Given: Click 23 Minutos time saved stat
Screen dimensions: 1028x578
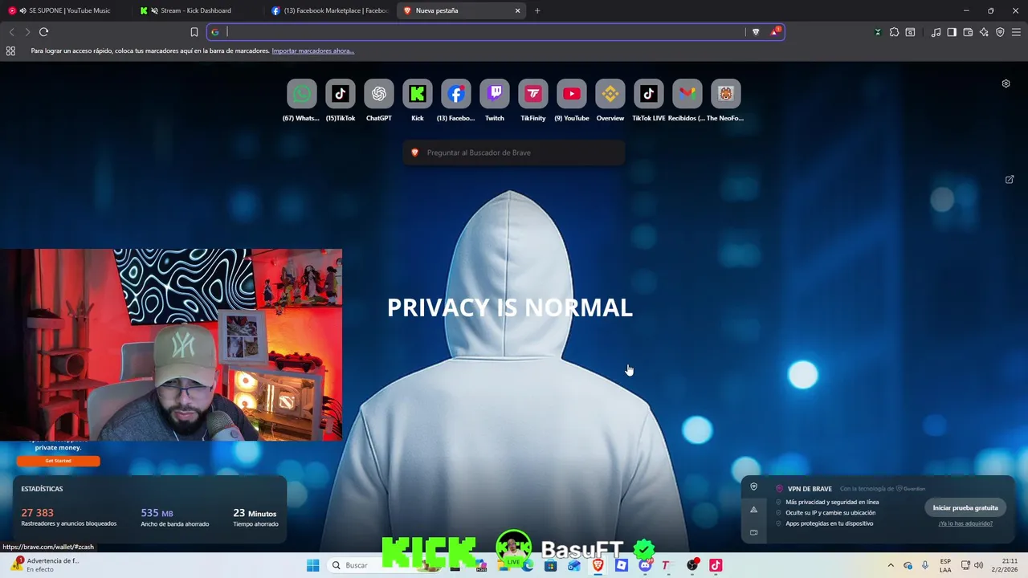Looking at the screenshot, I should pyautogui.click(x=255, y=517).
